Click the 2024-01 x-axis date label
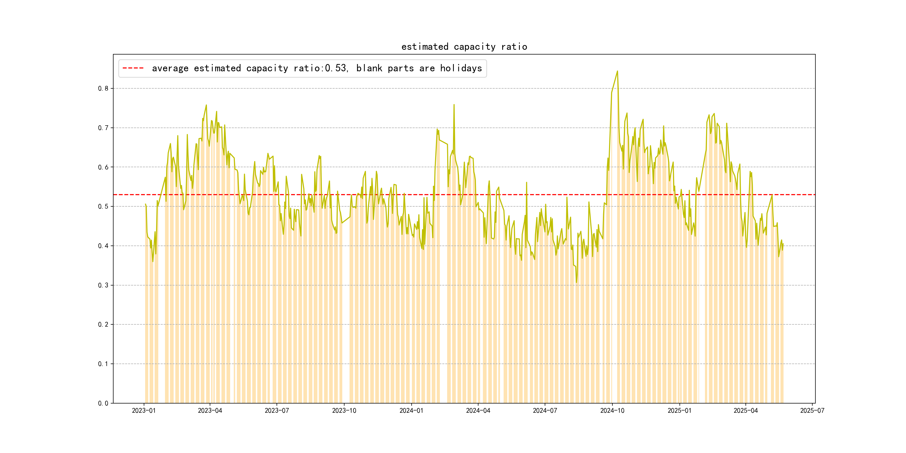The image size is (906, 453). pyautogui.click(x=411, y=410)
